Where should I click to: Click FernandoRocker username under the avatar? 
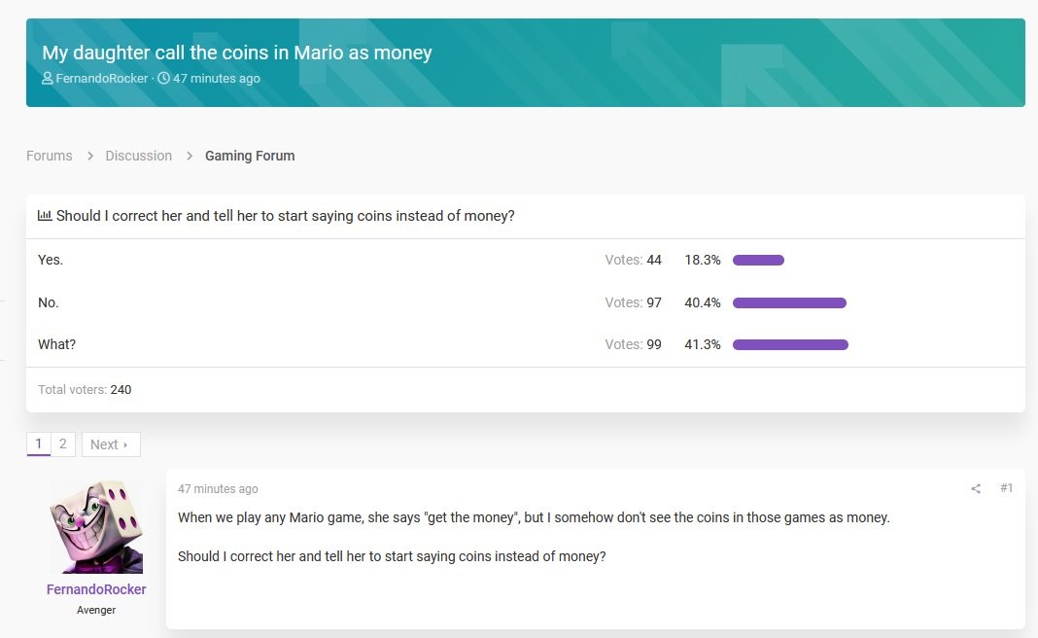(96, 589)
